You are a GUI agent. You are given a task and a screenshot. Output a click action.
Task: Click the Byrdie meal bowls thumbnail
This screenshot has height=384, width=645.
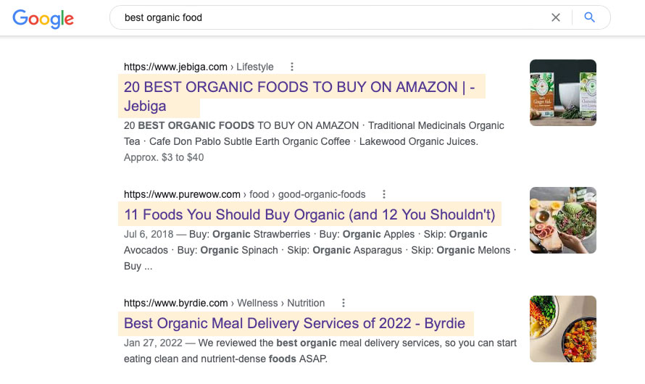pyautogui.click(x=563, y=329)
